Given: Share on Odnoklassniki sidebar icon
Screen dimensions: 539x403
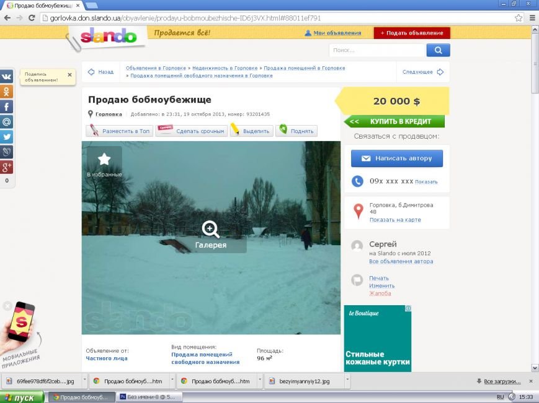Looking at the screenshot, I should [7, 92].
